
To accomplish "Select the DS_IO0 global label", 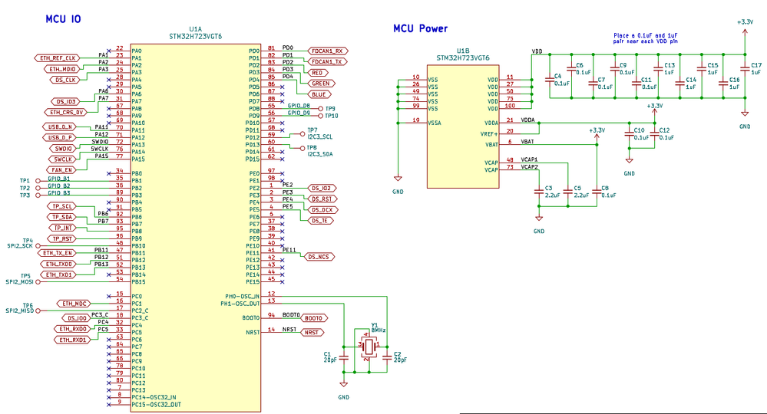I will pyautogui.click(x=77, y=318).
